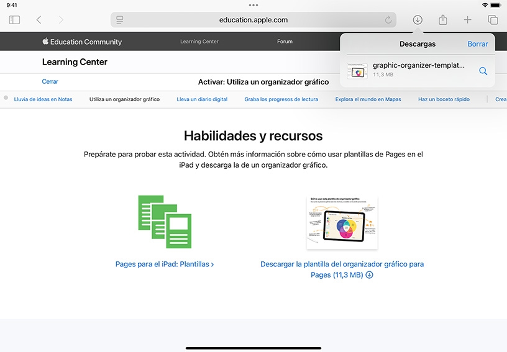The height and width of the screenshot is (352, 507).
Task: Focus the education.apple.com address bar
Action: coord(253,20)
